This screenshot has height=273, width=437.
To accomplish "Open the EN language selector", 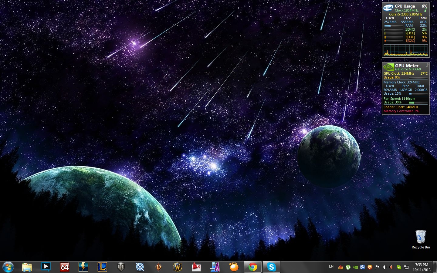I will pyautogui.click(x=331, y=266).
